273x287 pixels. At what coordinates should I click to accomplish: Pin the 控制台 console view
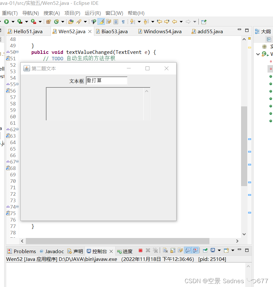point(205,251)
